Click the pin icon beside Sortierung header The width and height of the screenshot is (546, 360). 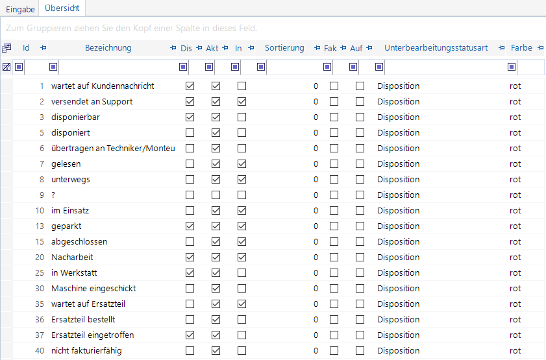pyautogui.click(x=316, y=48)
